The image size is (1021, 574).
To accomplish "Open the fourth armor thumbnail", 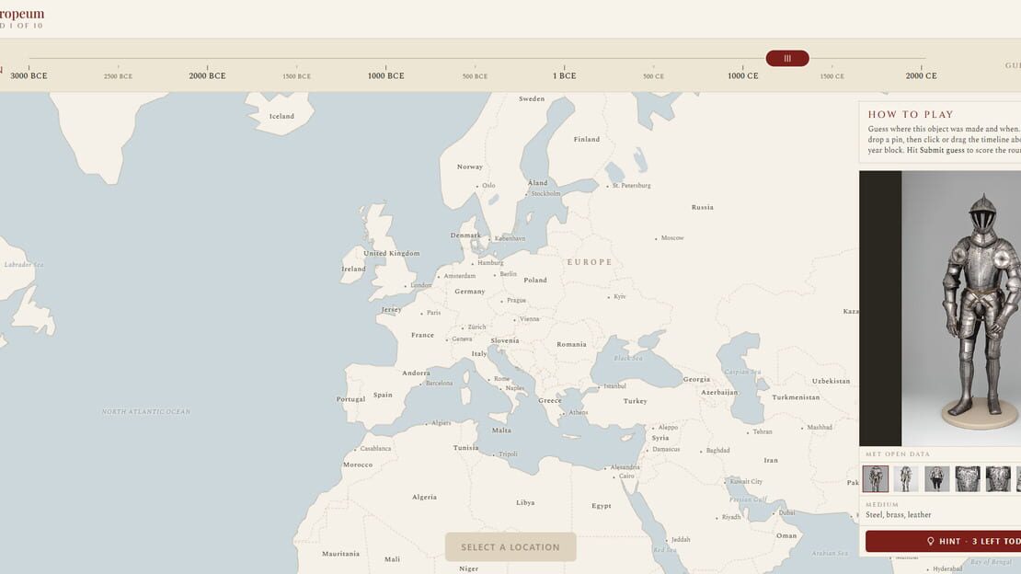I will pyautogui.click(x=968, y=478).
